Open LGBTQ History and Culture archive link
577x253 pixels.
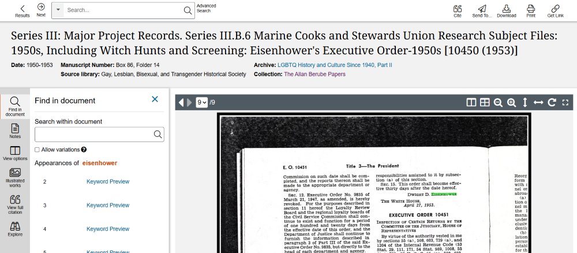tap(335, 65)
